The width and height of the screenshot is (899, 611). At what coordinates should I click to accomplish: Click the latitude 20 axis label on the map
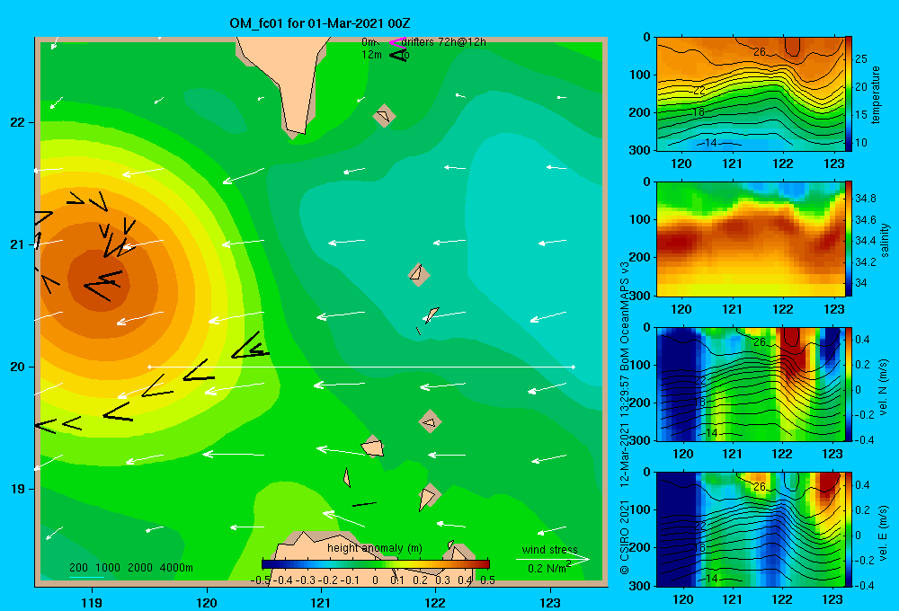point(17,367)
